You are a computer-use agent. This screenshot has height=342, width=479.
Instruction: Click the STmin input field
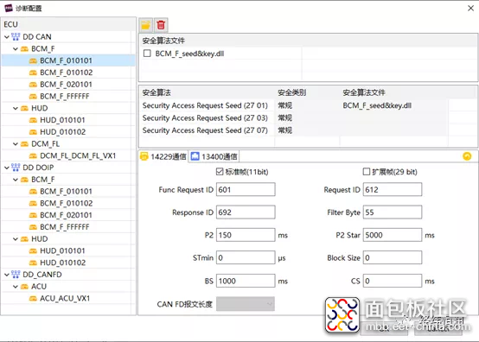tap(246, 258)
